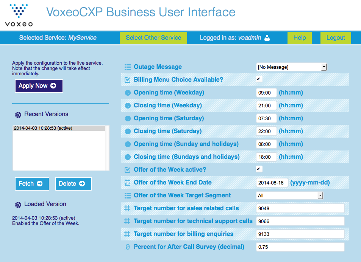361x262 pixels.
Task: Open the Help menu item
Action: coord(299,38)
